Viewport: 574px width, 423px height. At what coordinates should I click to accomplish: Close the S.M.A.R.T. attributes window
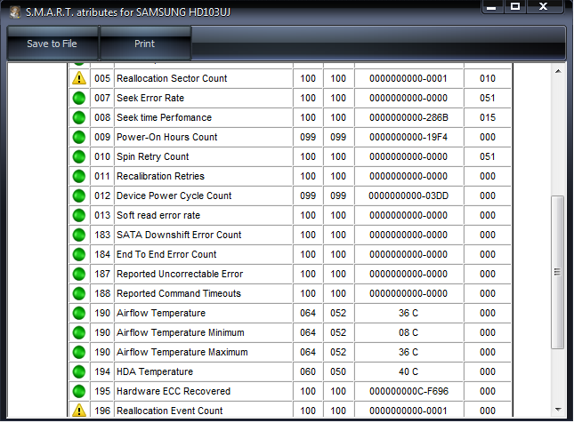(544, 6)
